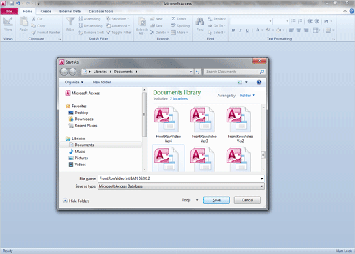Select Desktop in Favorites
The width and height of the screenshot is (355, 254).
[x=79, y=113]
